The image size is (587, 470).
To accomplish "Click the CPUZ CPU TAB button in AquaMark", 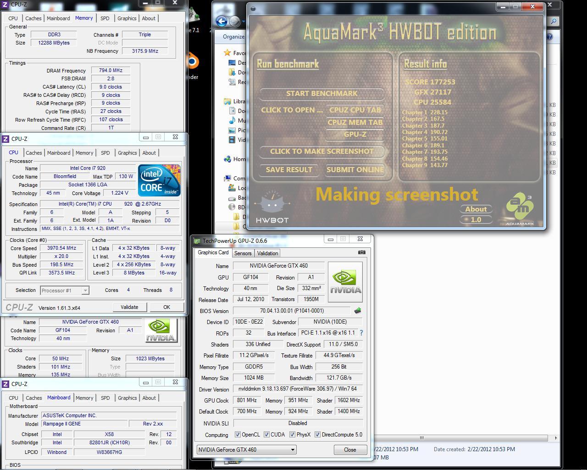I will tap(355, 110).
